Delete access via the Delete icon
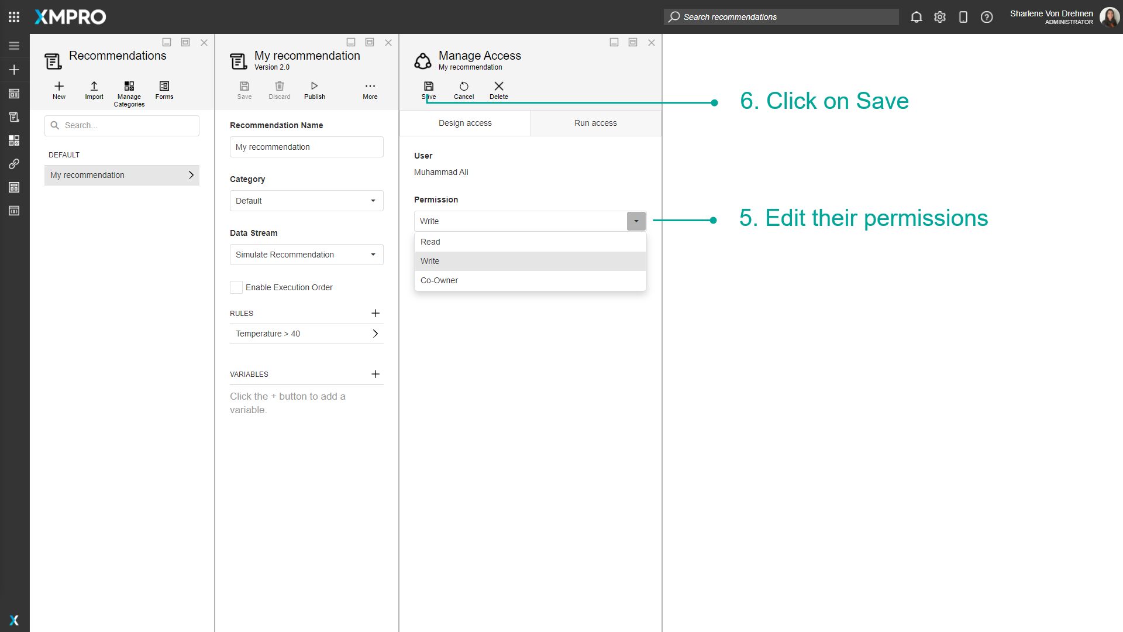This screenshot has width=1123, height=632. click(x=498, y=90)
